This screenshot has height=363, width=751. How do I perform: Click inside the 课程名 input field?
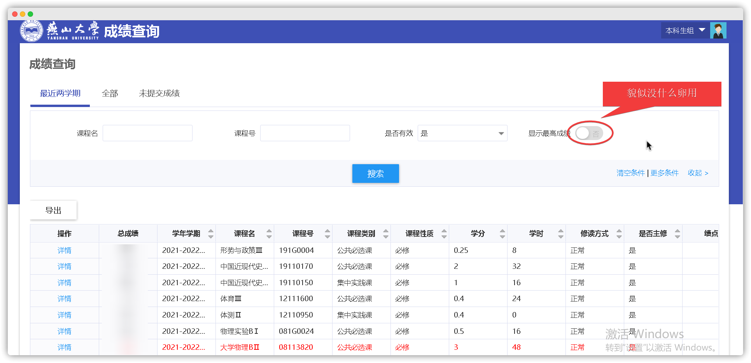click(147, 133)
